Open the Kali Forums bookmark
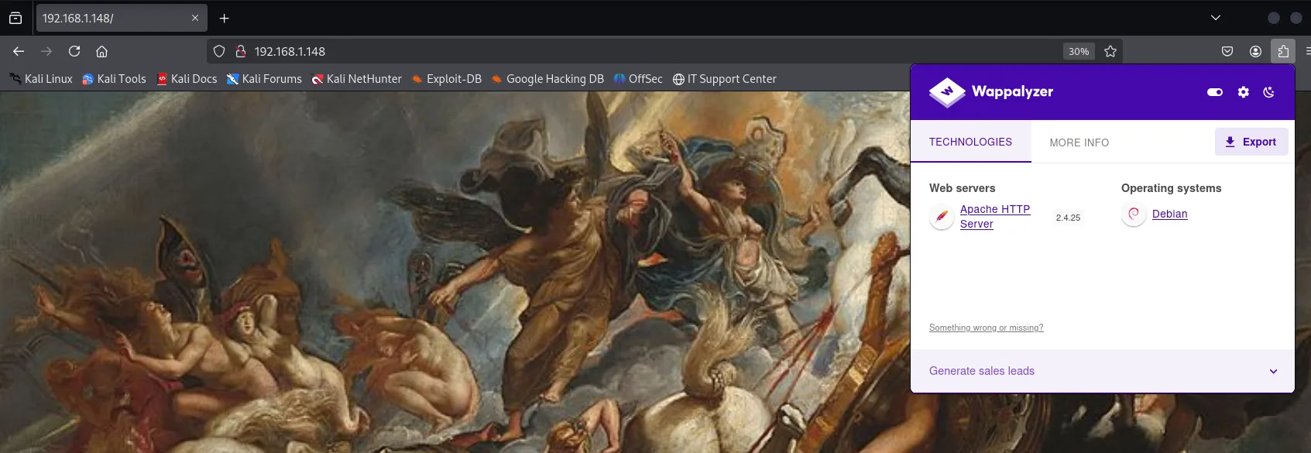1311x453 pixels. coord(264,79)
